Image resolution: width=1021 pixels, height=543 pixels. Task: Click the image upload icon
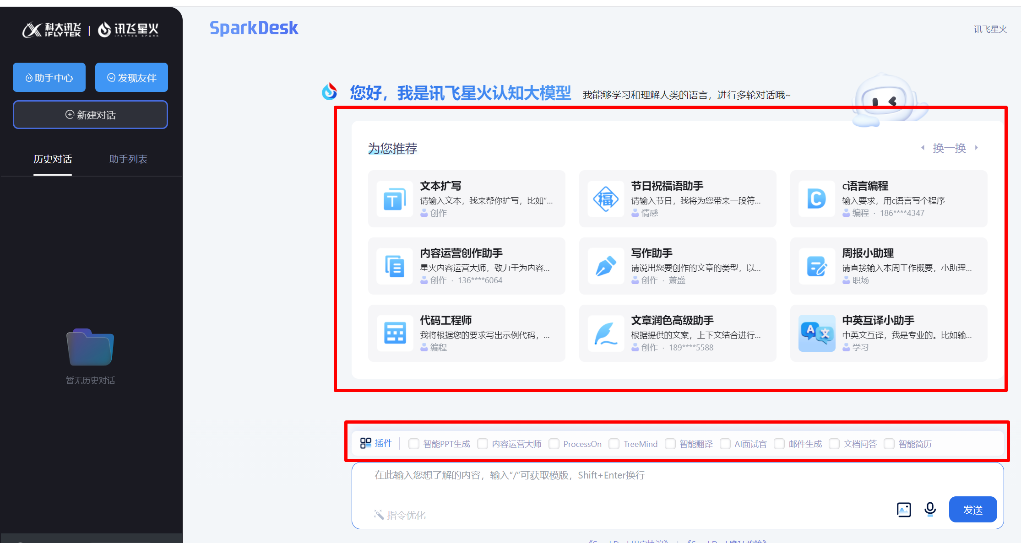[x=904, y=510]
